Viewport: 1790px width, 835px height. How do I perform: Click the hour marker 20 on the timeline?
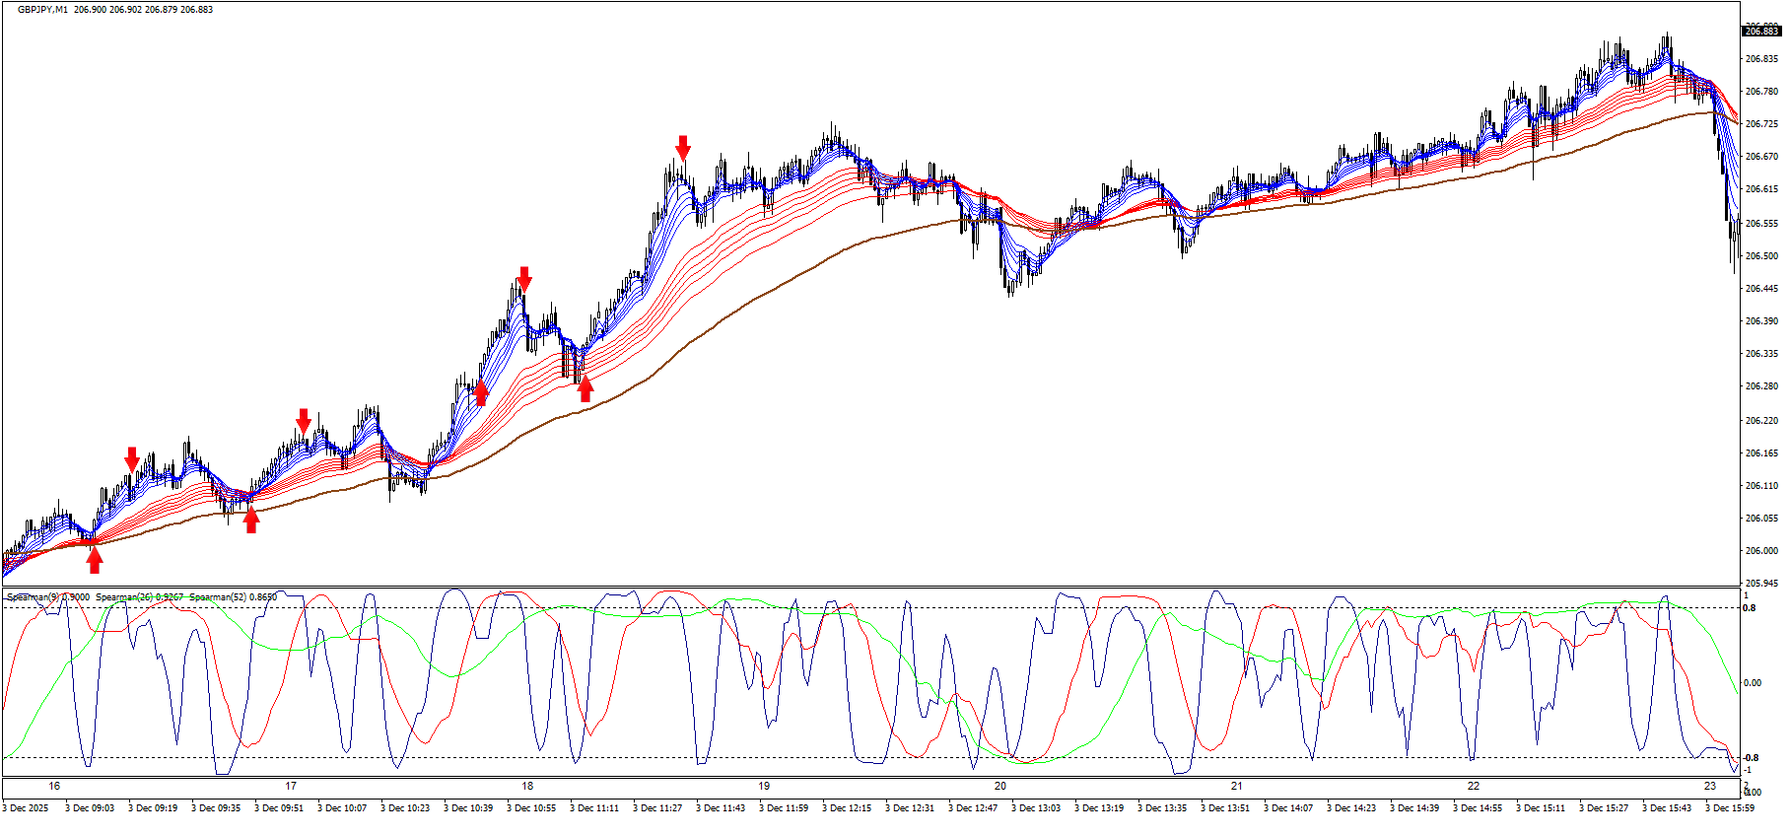[x=1000, y=786]
